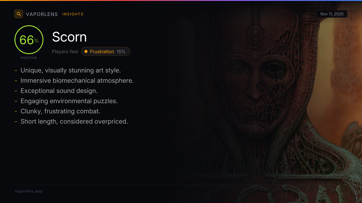Click the 15% value in the Frustration badge
This screenshot has height=203, width=362.
click(121, 51)
